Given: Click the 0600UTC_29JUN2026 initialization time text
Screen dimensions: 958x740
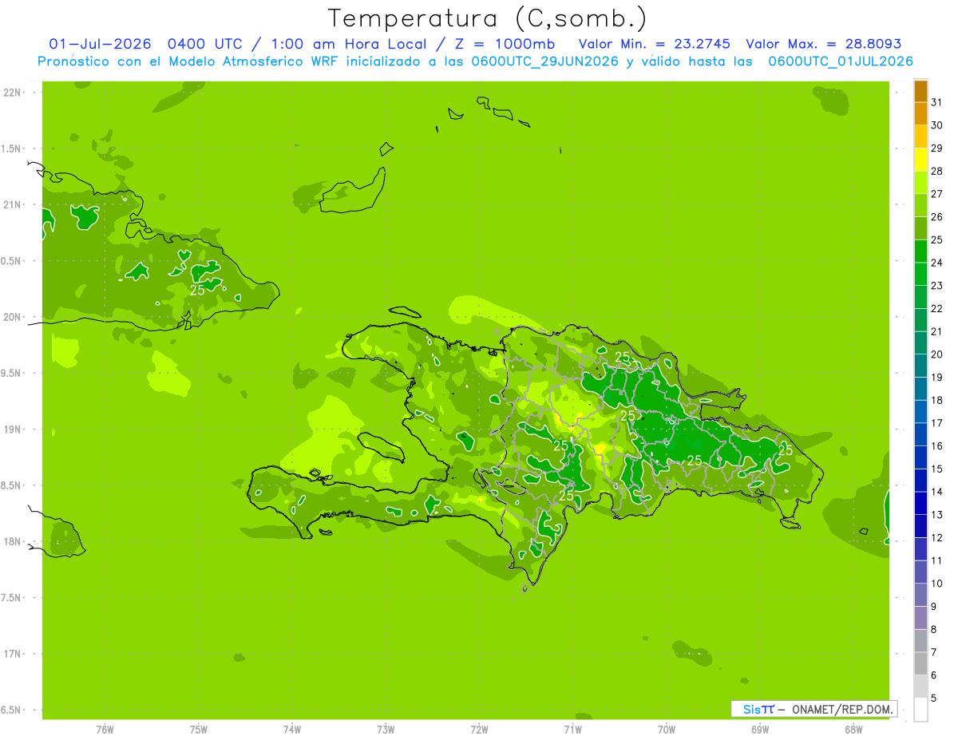Looking at the screenshot, I should 544,61.
